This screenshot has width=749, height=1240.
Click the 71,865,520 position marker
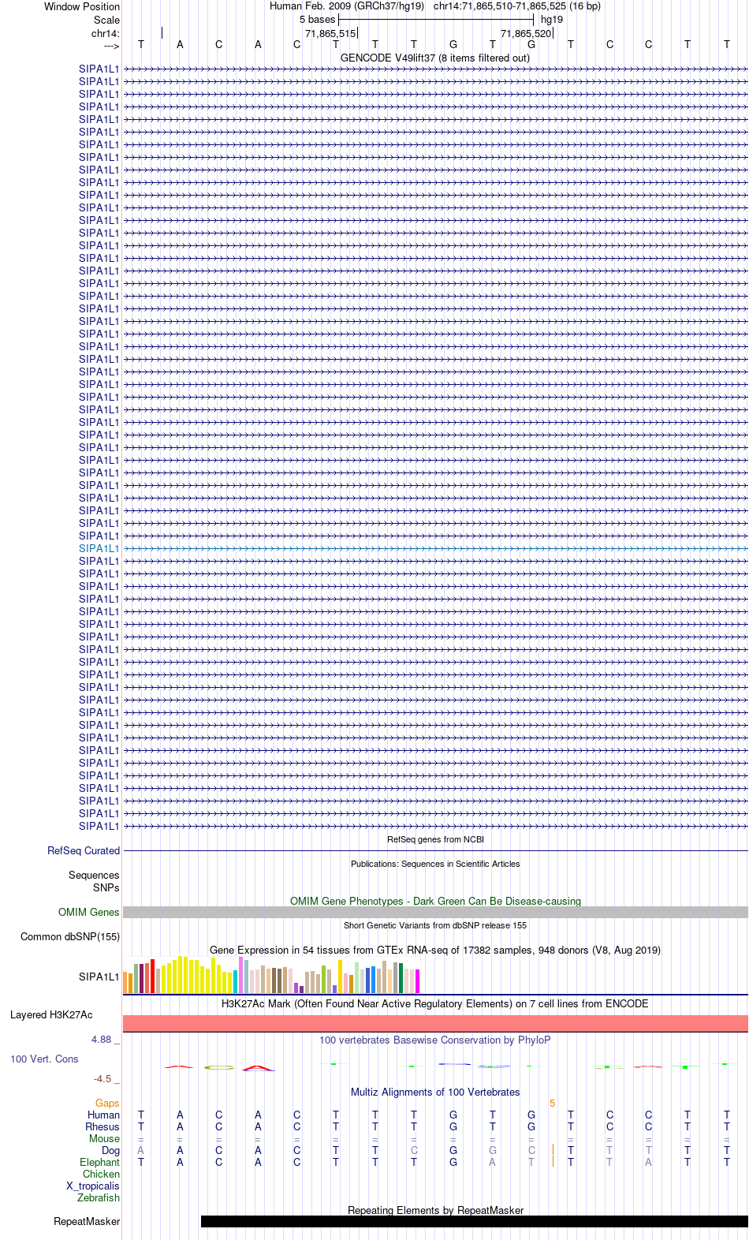[526, 33]
